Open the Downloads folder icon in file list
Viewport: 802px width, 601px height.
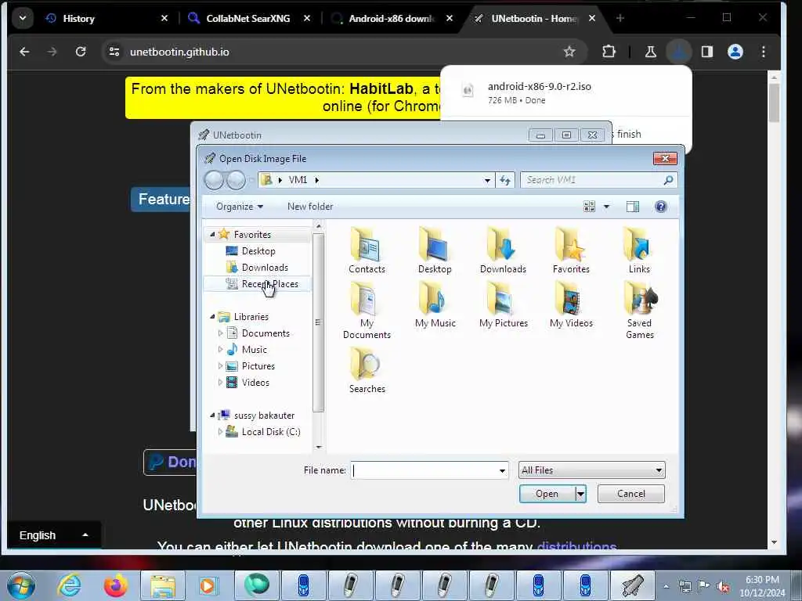[503, 251]
